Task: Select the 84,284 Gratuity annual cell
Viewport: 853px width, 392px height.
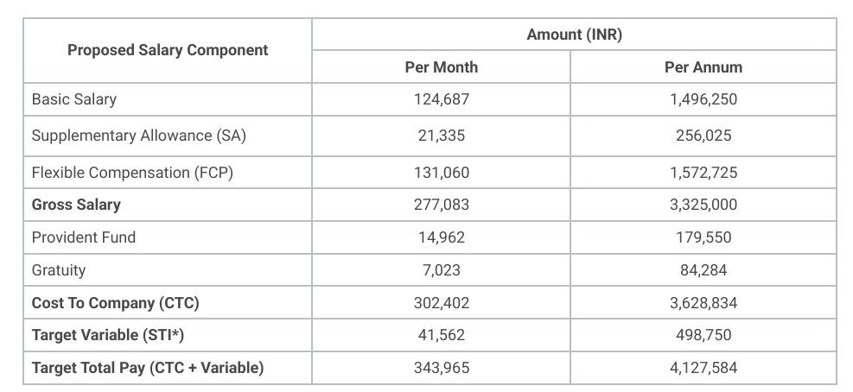Action: click(x=703, y=270)
